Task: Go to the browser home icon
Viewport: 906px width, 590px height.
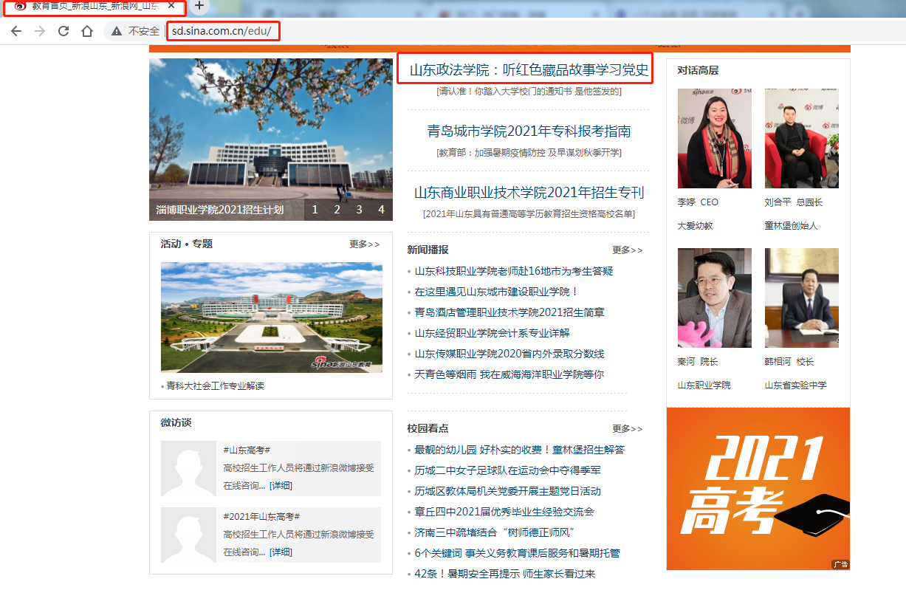Action: [x=87, y=31]
